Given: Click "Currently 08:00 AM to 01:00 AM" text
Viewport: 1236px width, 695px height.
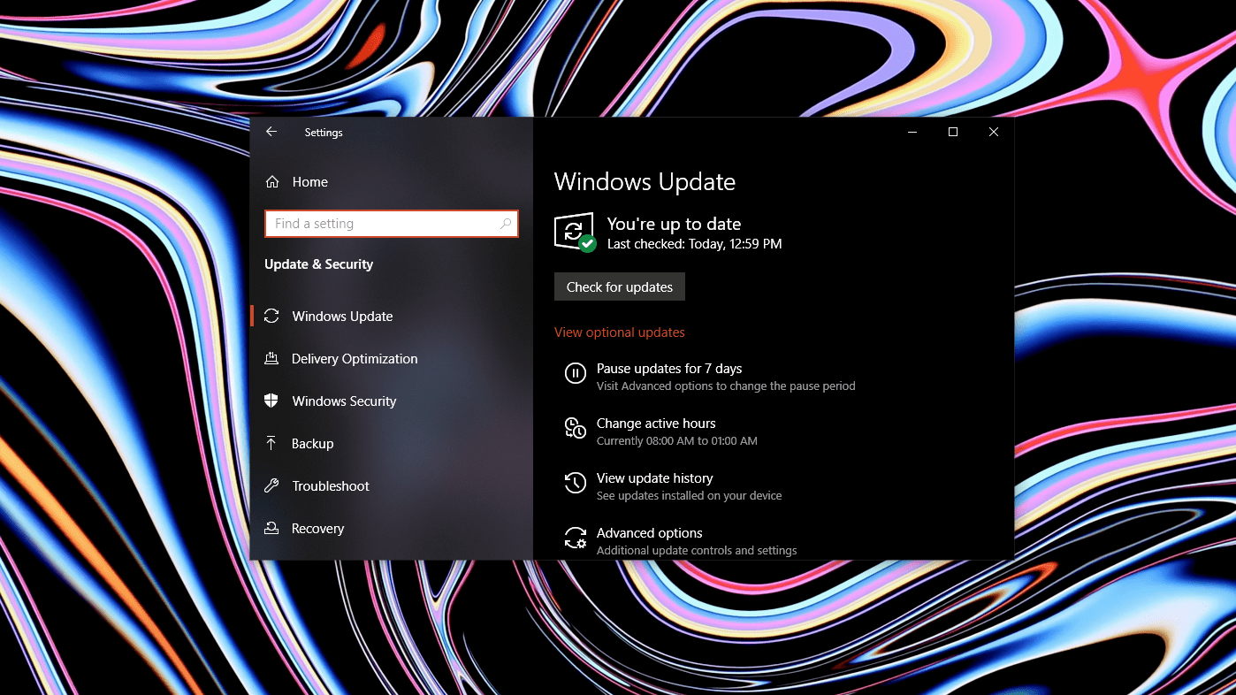Looking at the screenshot, I should point(676,440).
